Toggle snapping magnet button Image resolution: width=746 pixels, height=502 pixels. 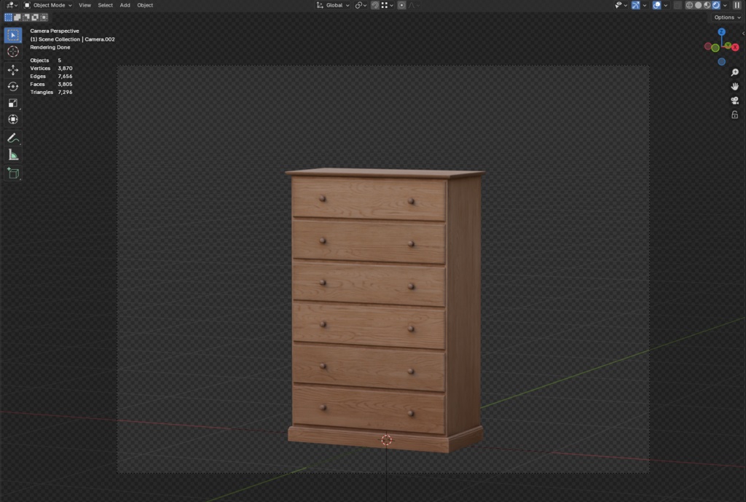pyautogui.click(x=375, y=5)
